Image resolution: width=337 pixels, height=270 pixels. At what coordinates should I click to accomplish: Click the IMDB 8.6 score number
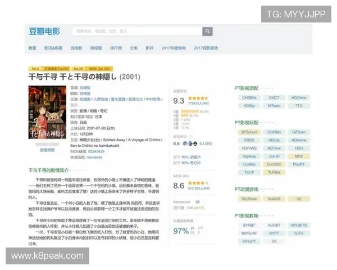click(179, 186)
